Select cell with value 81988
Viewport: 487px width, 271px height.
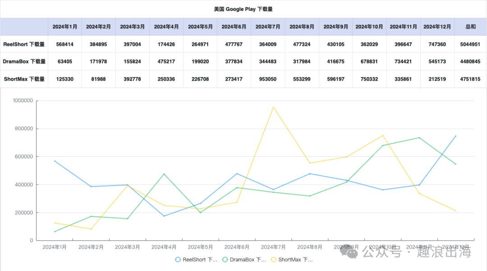[98, 79]
